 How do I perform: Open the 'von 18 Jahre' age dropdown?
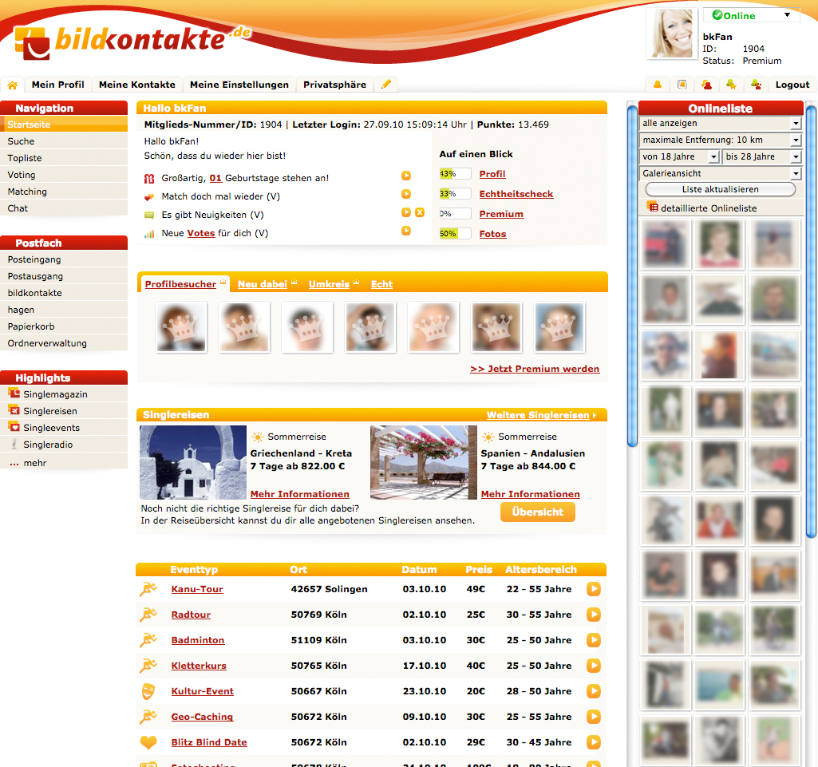[680, 157]
